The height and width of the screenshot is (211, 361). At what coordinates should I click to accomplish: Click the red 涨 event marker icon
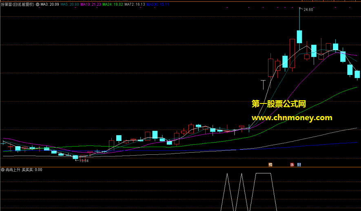point(292,165)
